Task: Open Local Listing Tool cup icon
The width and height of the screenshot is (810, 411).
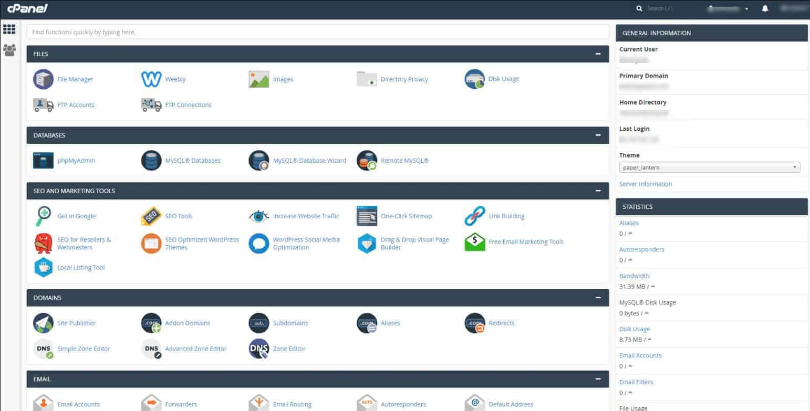Action: point(43,267)
